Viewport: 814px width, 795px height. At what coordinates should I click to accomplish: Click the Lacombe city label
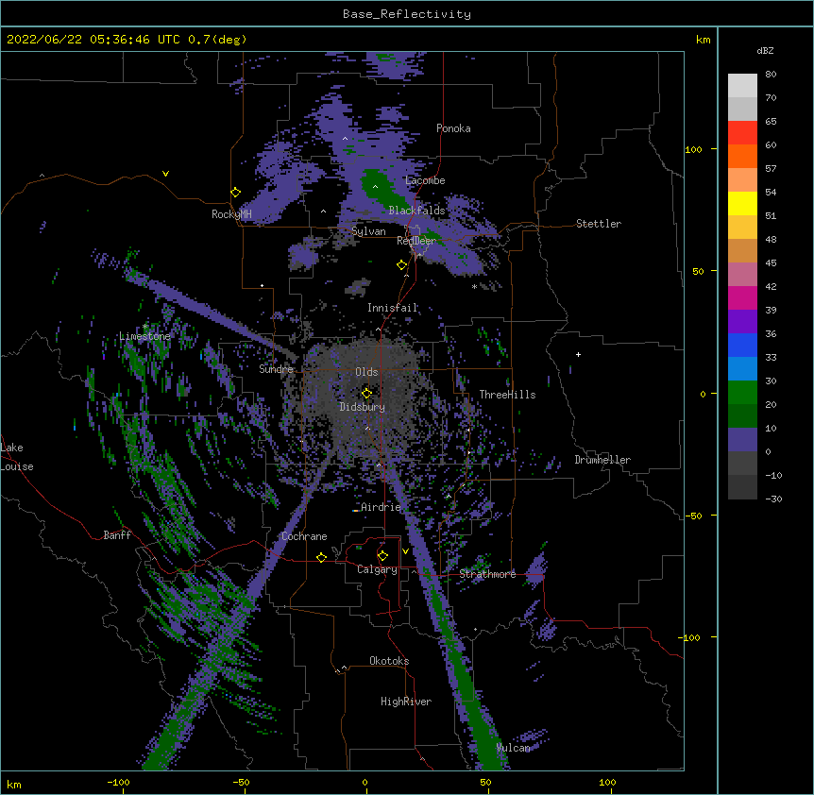(x=425, y=180)
